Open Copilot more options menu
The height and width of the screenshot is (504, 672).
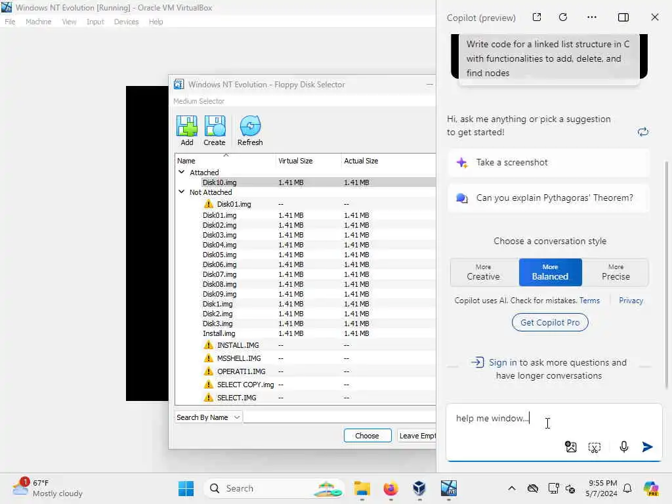coord(592,17)
